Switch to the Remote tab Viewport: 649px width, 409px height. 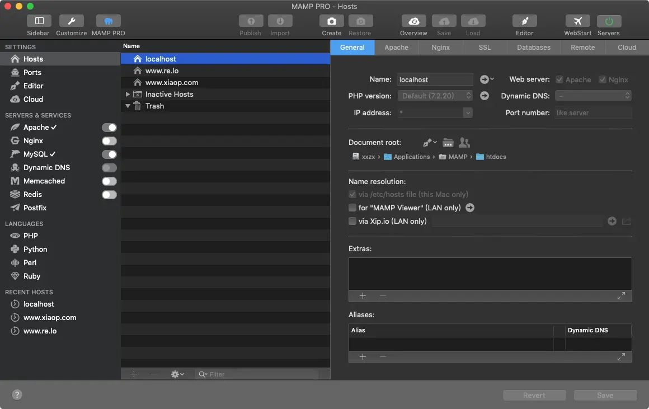coord(583,48)
